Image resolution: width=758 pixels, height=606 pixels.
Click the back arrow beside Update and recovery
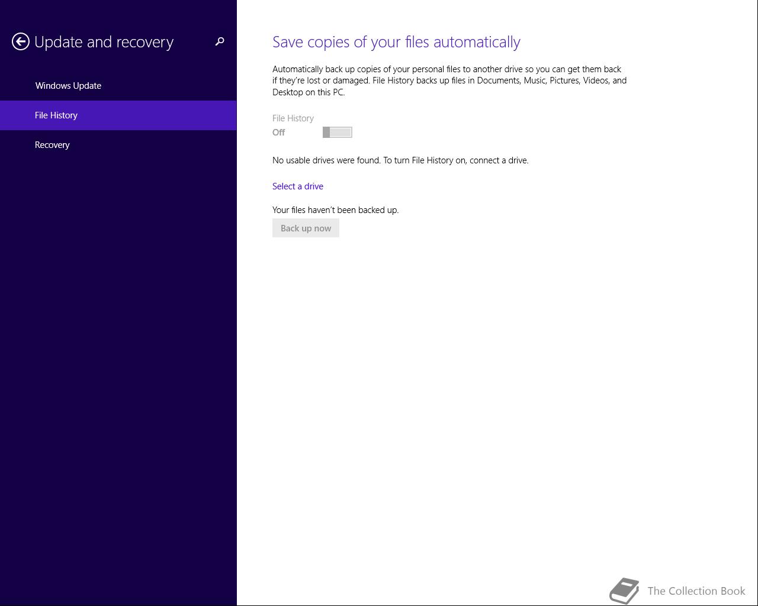(21, 41)
